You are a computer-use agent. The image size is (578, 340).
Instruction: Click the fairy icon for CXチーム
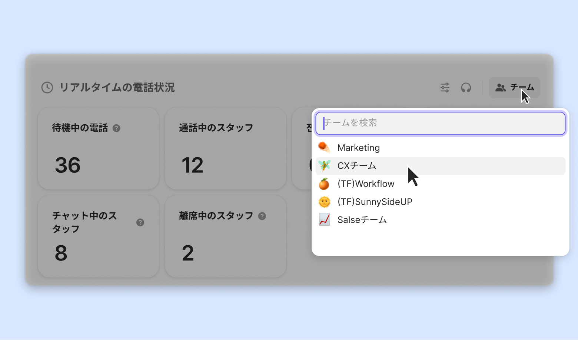click(x=324, y=166)
